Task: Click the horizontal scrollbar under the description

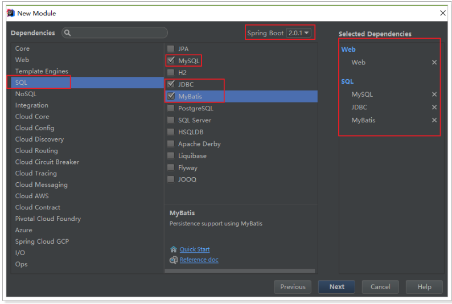Action: pyautogui.click(x=240, y=271)
